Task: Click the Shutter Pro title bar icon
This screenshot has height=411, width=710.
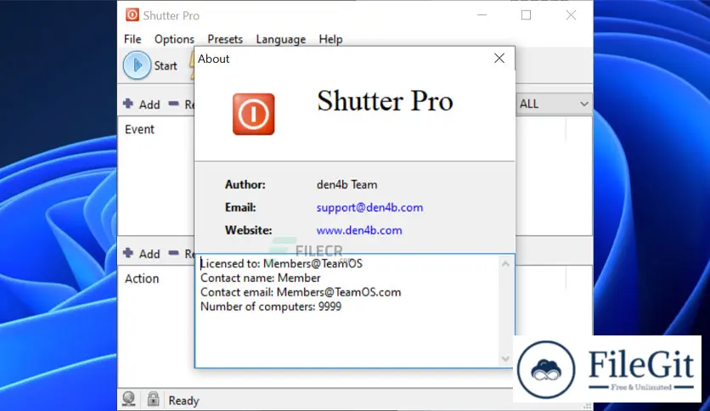Action: pos(132,15)
